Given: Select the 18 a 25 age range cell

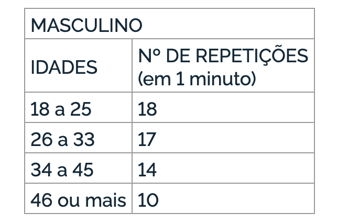Looking at the screenshot, I should pyautogui.click(x=61, y=109).
